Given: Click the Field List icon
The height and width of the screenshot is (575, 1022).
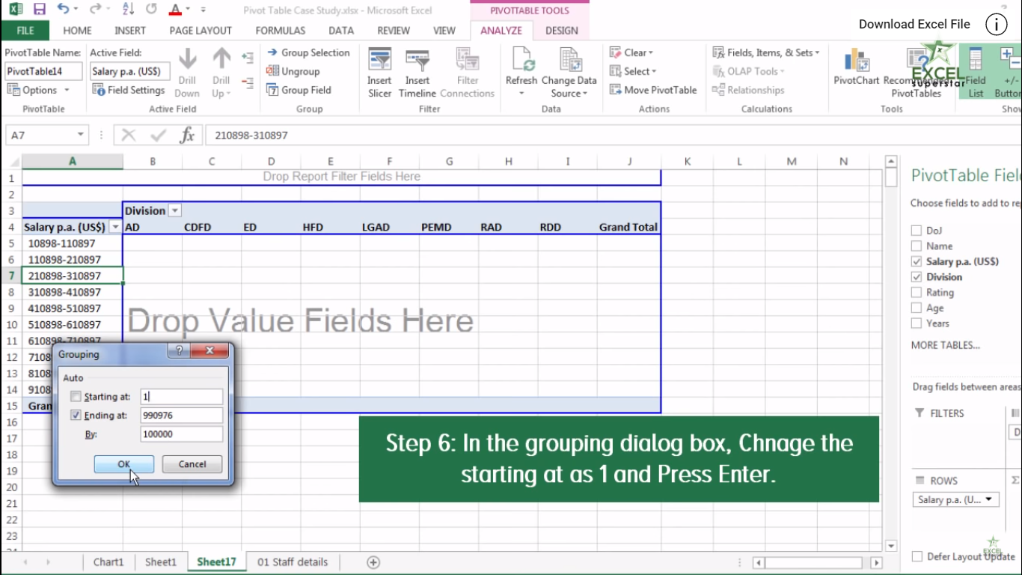Looking at the screenshot, I should pos(976,61).
